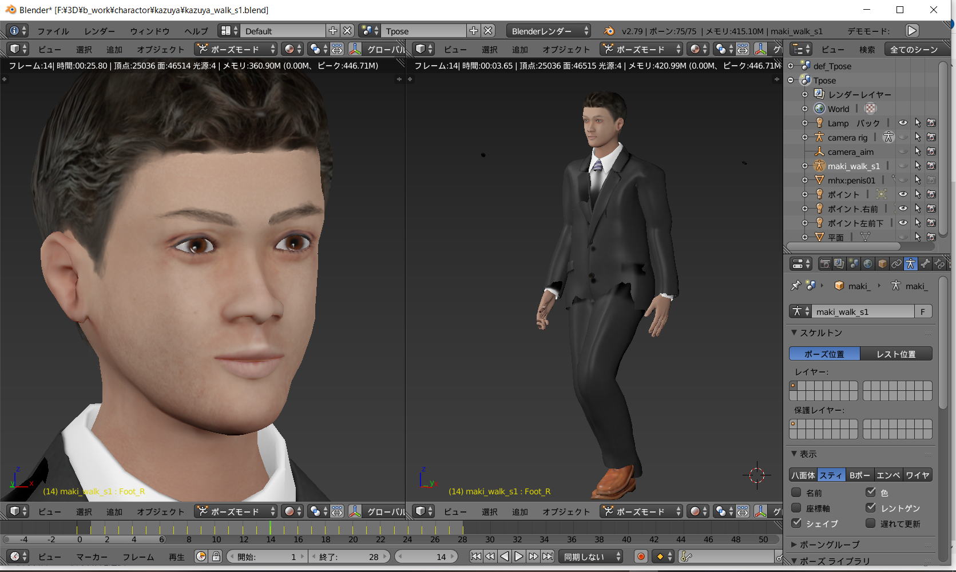Jump to the first frame in timeline

pyautogui.click(x=475, y=557)
